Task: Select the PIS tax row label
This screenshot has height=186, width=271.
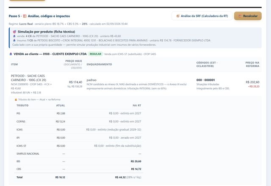Action: pos(18,113)
